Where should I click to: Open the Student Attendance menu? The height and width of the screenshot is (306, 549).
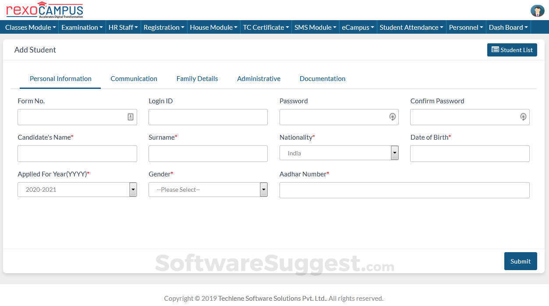411,27
